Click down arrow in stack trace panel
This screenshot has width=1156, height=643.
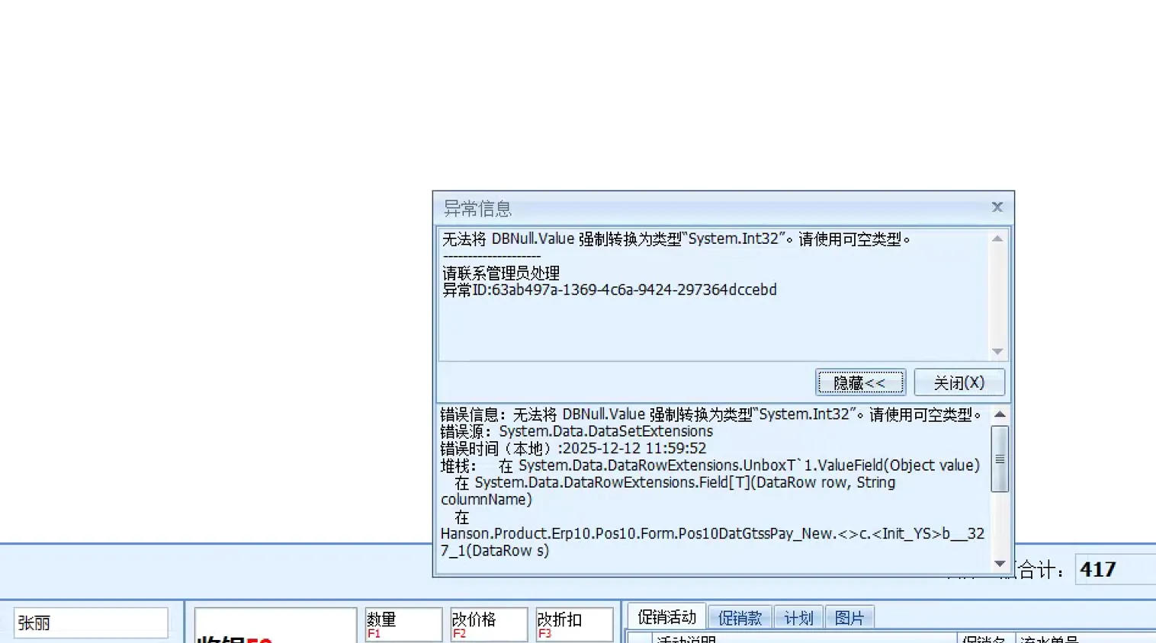click(x=1000, y=564)
